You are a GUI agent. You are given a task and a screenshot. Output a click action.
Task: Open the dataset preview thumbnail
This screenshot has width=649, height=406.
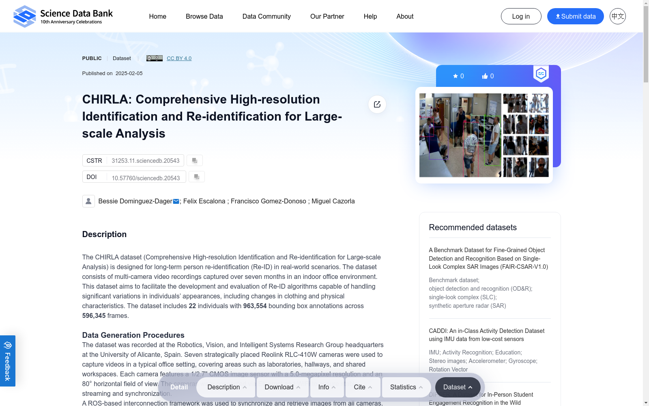tap(484, 135)
